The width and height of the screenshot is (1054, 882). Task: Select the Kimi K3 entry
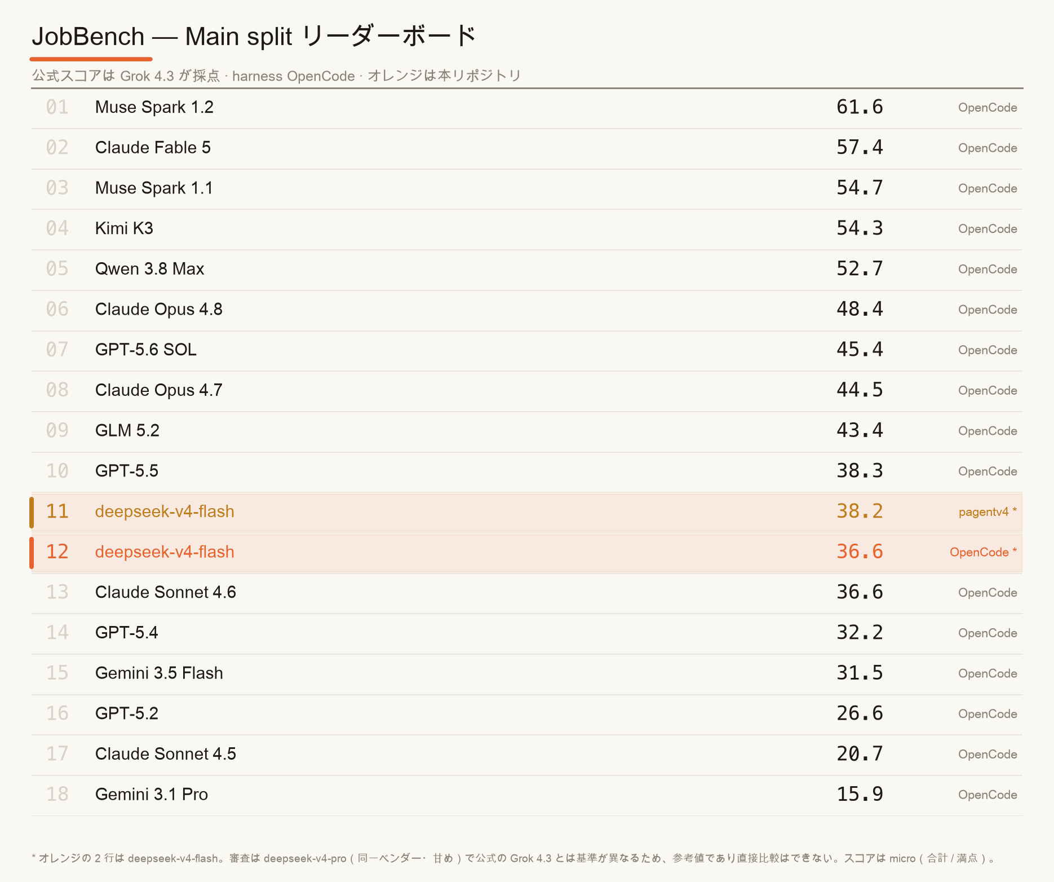coord(124,228)
